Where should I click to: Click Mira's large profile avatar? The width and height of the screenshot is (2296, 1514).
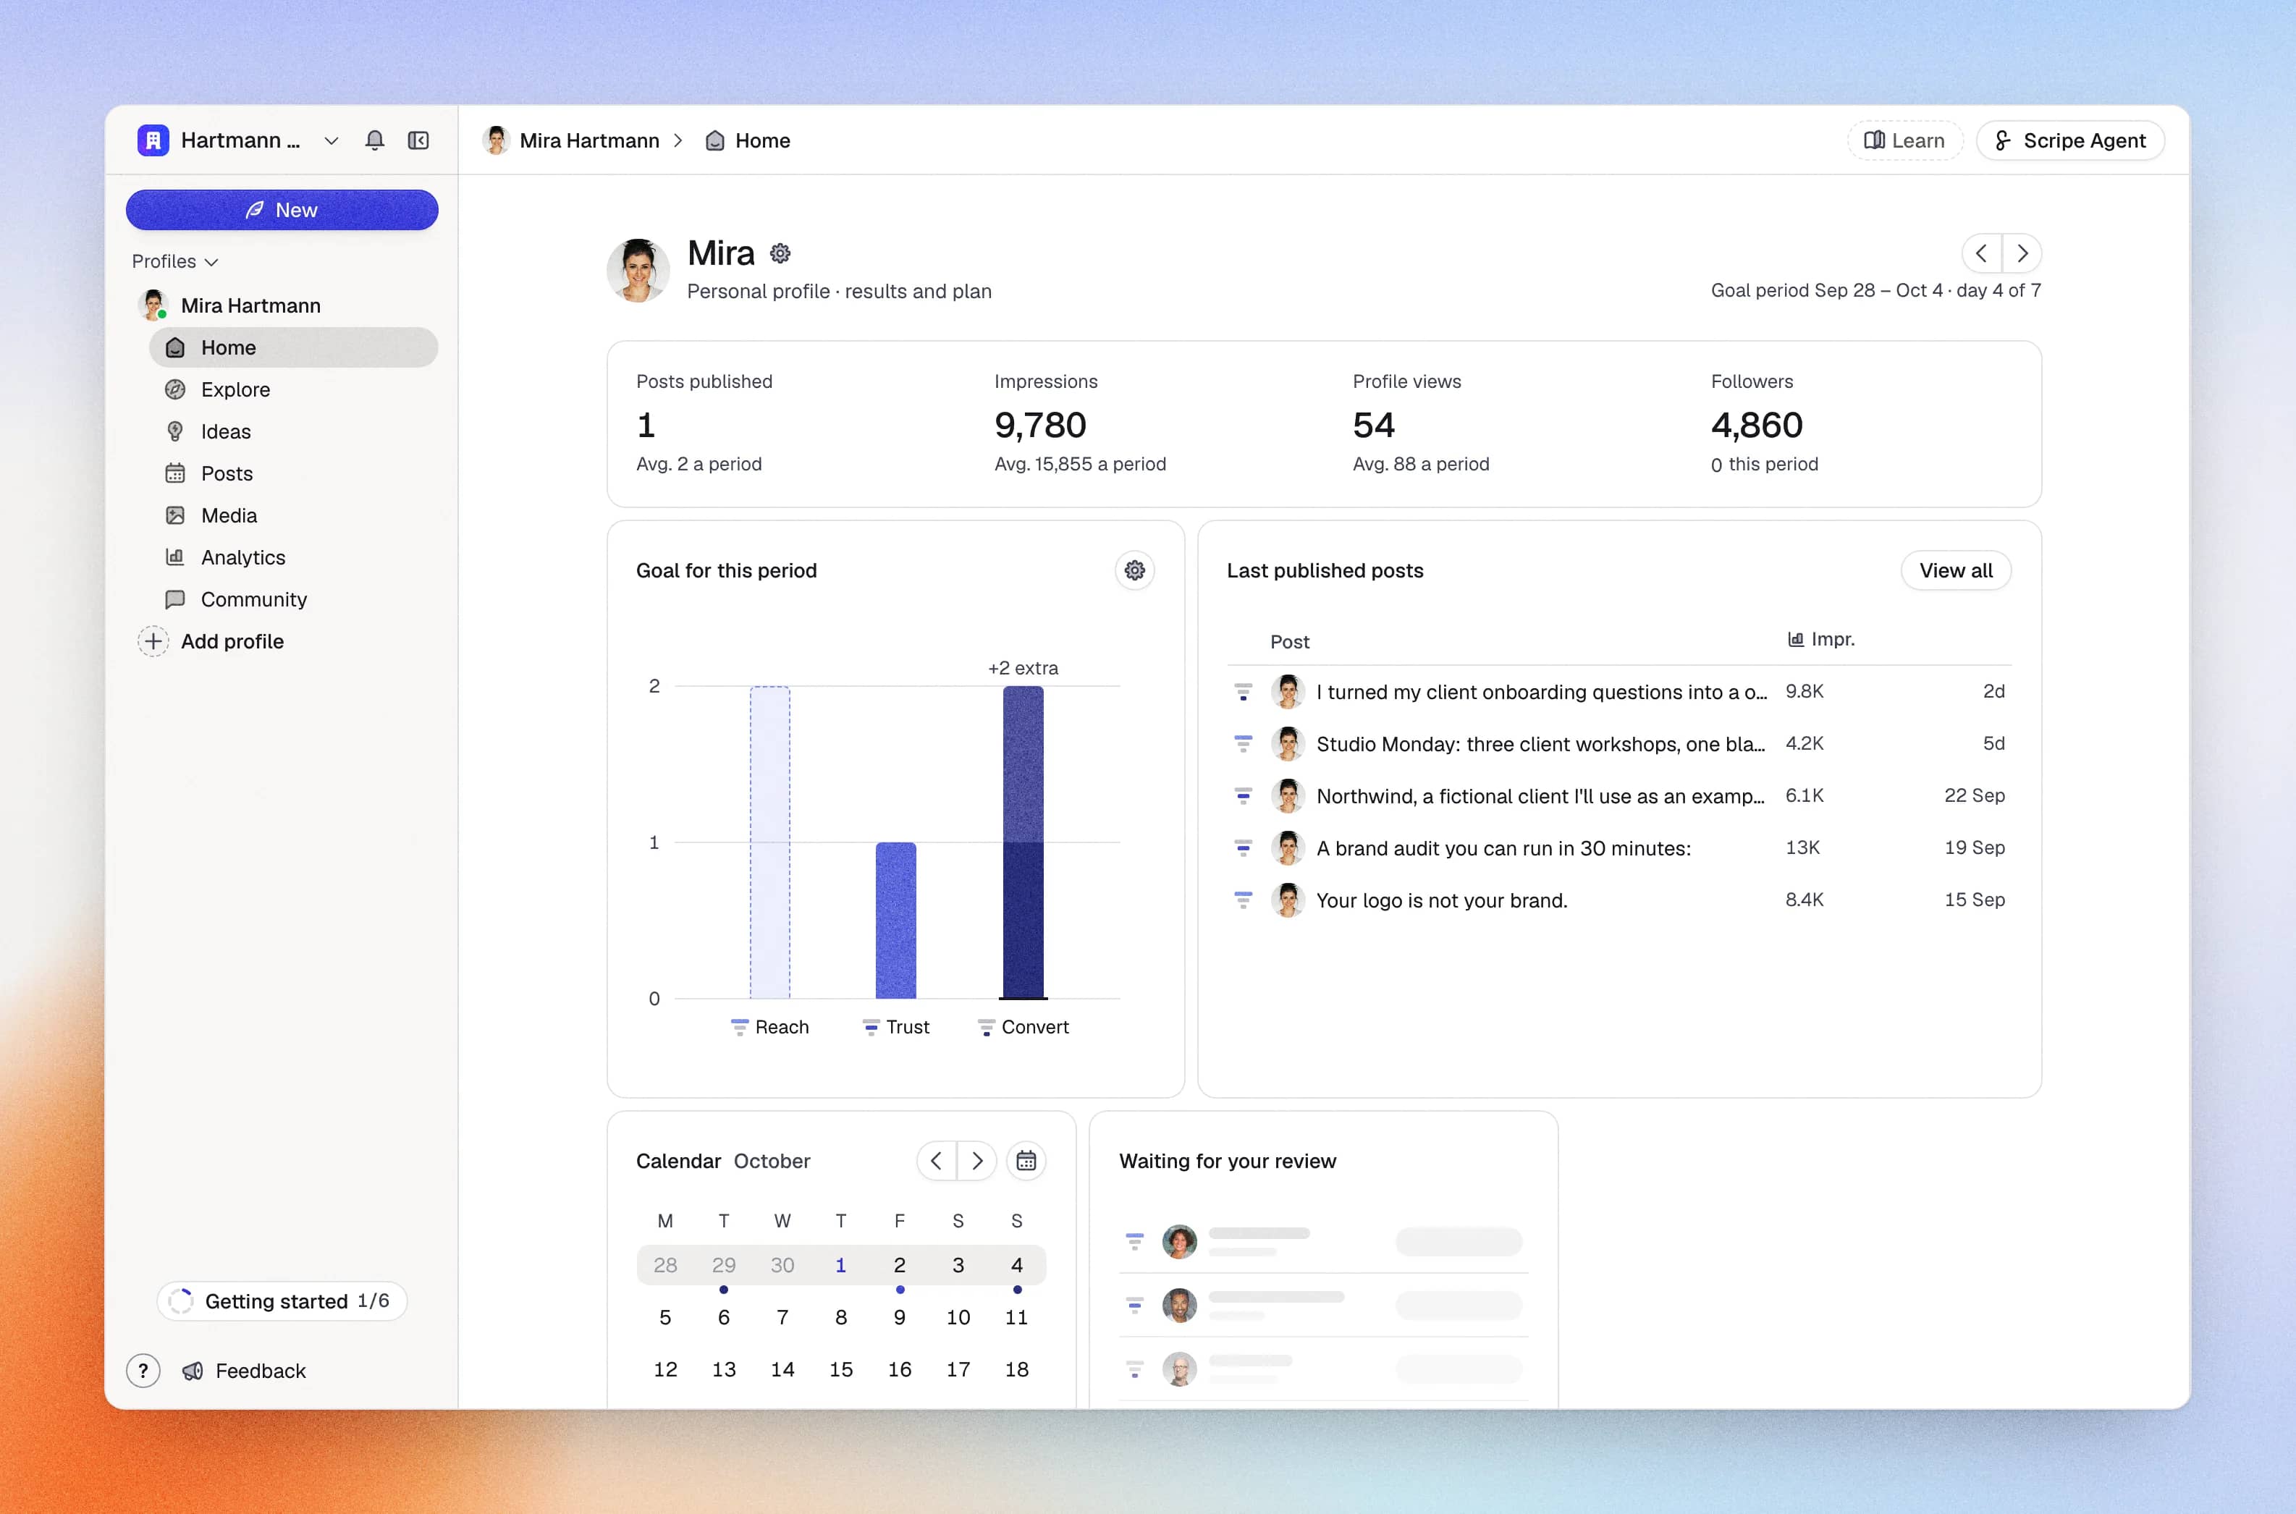(x=638, y=271)
